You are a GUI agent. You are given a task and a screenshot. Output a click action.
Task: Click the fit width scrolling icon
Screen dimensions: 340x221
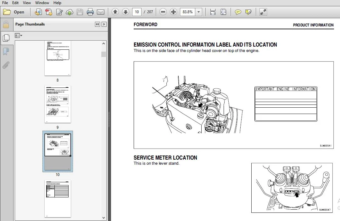tap(213, 12)
